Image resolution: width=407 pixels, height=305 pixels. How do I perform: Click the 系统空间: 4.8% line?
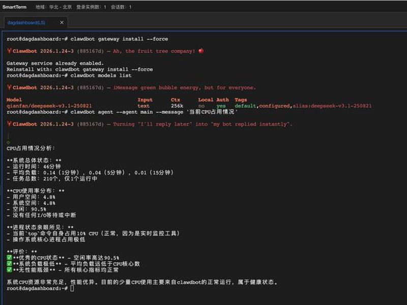tap(31, 203)
